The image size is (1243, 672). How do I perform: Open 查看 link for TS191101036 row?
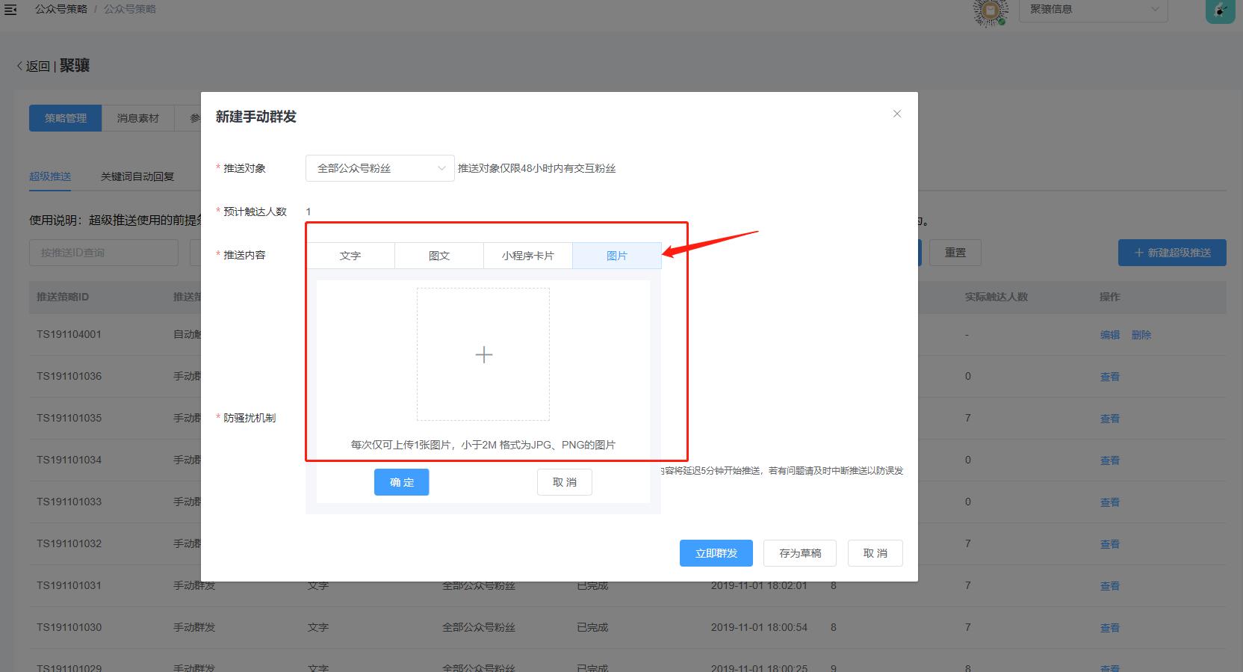click(1109, 377)
